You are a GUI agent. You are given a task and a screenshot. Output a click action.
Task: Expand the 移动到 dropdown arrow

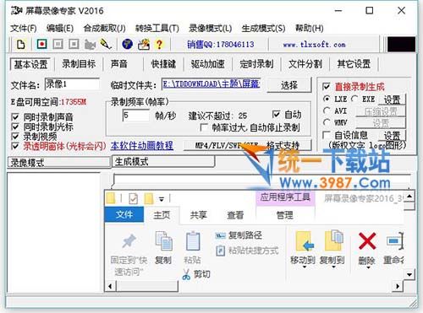click(x=304, y=267)
